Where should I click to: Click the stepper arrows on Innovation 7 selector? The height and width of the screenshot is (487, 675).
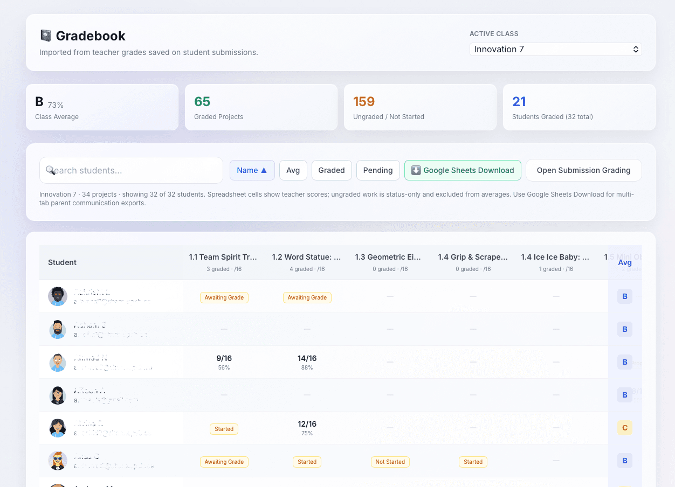point(636,49)
